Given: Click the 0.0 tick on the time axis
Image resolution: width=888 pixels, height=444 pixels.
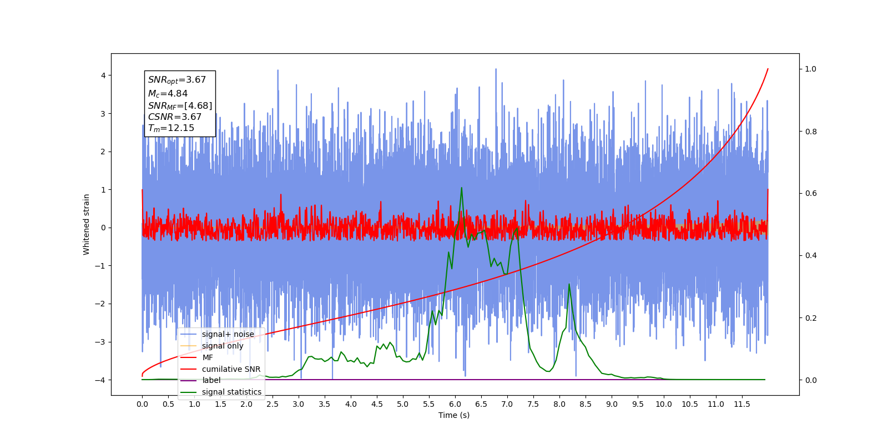Looking at the screenshot, I should tap(142, 405).
